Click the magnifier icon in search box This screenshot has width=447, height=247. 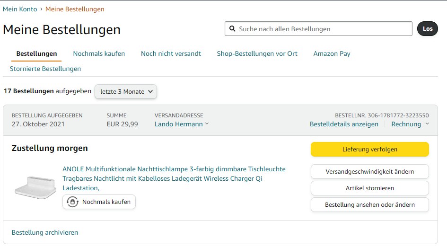(232, 29)
